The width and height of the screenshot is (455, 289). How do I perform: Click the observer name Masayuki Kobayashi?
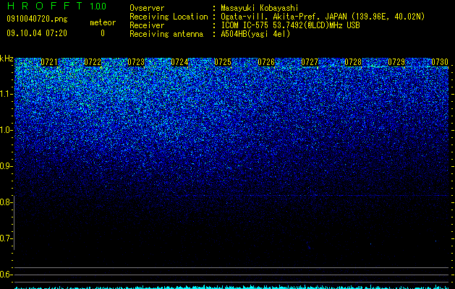[x=260, y=8]
